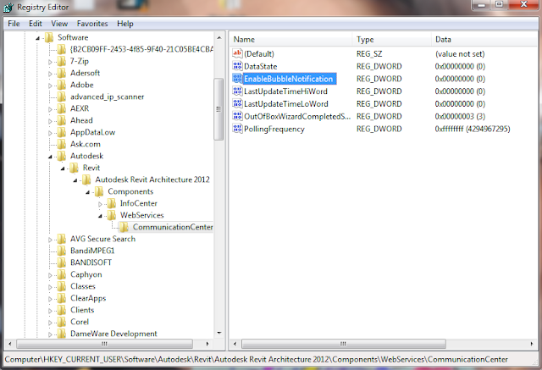Click the 0xffffffff (4294967295) data cell
The width and height of the screenshot is (542, 370).
coord(473,129)
